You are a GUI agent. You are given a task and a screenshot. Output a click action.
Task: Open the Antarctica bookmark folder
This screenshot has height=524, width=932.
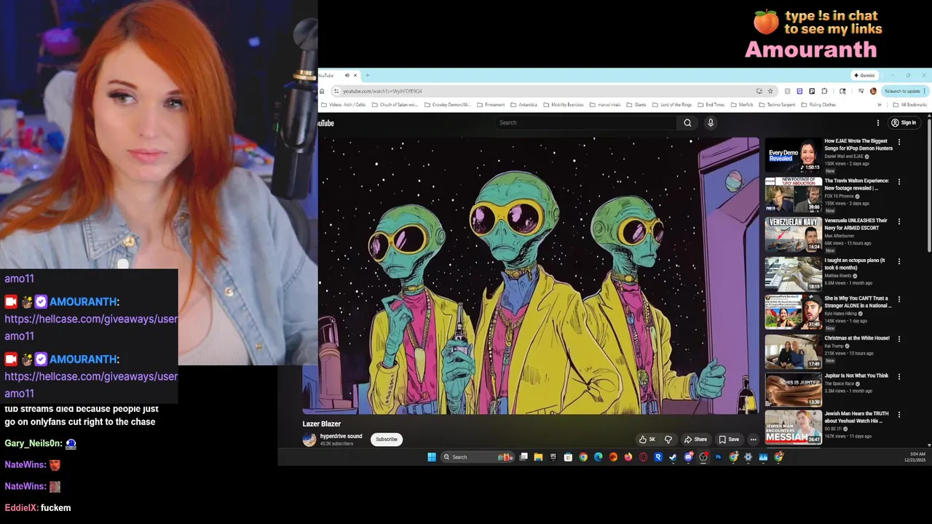click(524, 105)
